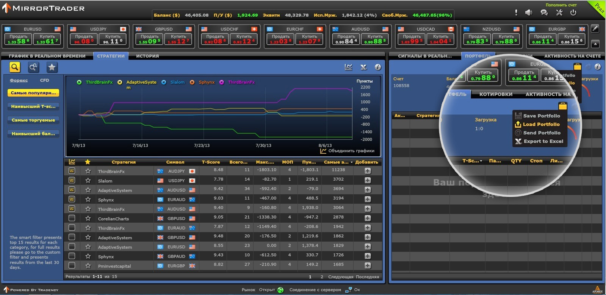The height and width of the screenshot is (295, 606).
Task: Uncheck chart box for Slalom USDJPY
Action: coord(72,180)
